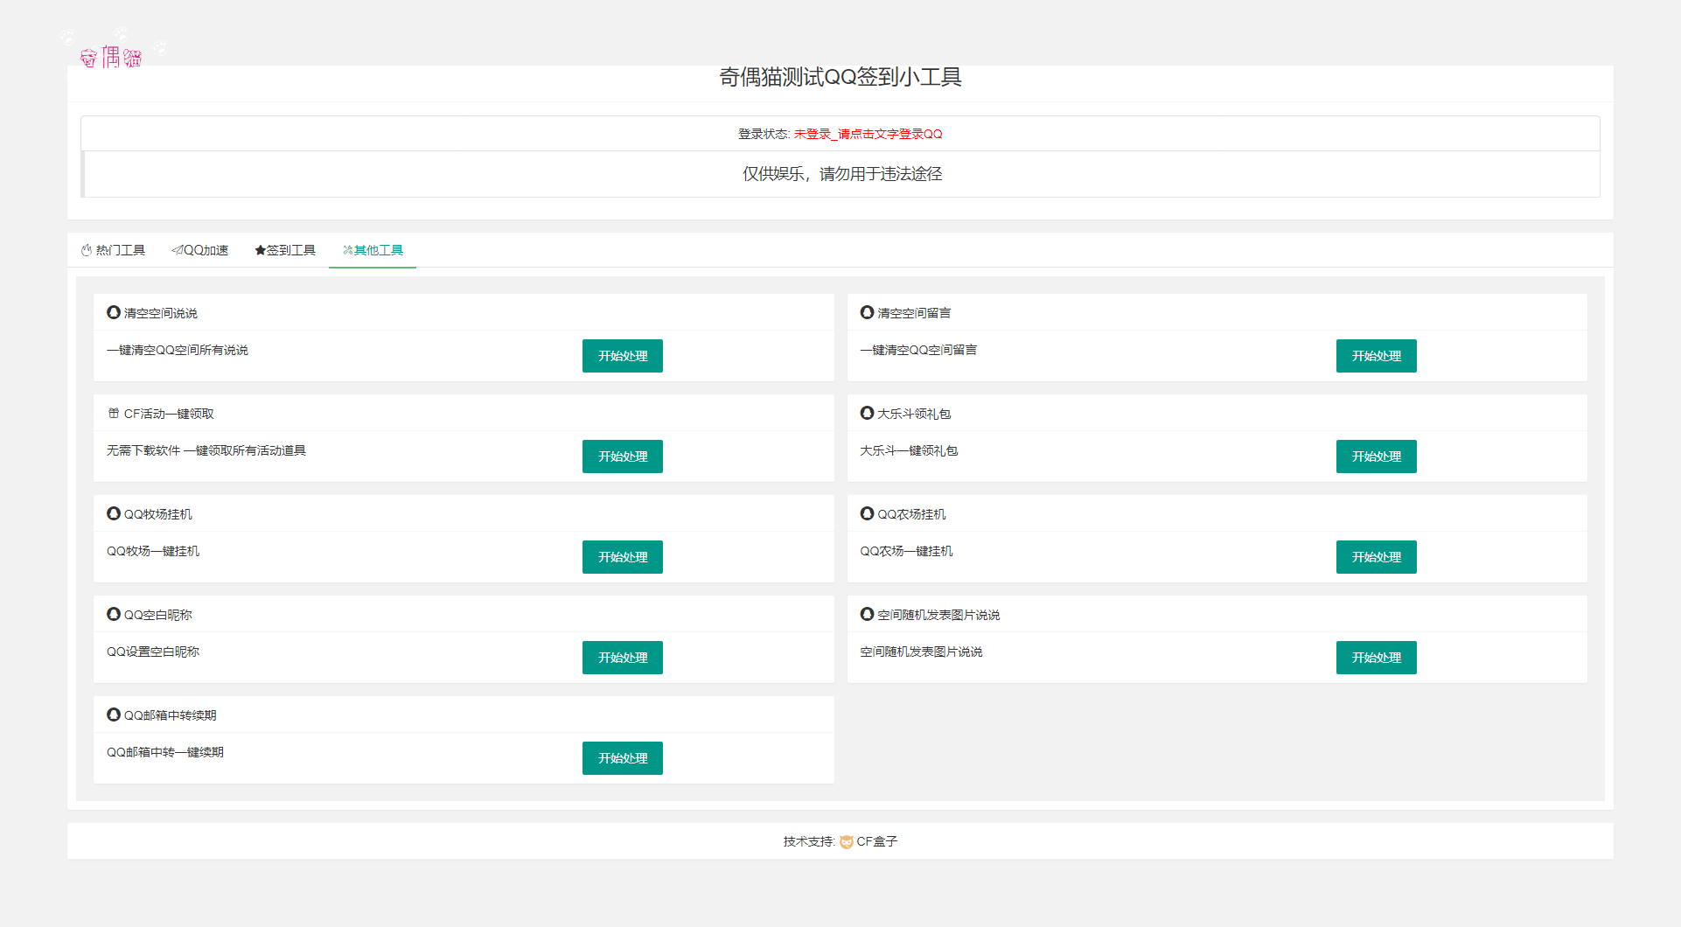Click QQ penguin icon beside QQ农场挂机

pyautogui.click(x=867, y=513)
